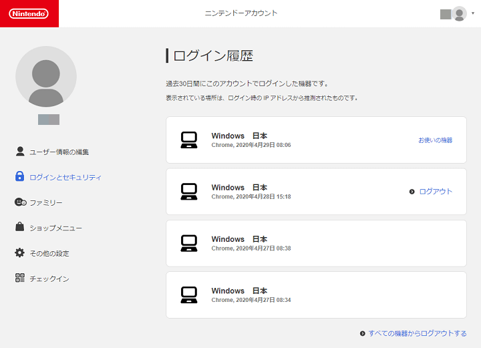
Task: Click the QR code check-in icon
Action: [x=20, y=278]
